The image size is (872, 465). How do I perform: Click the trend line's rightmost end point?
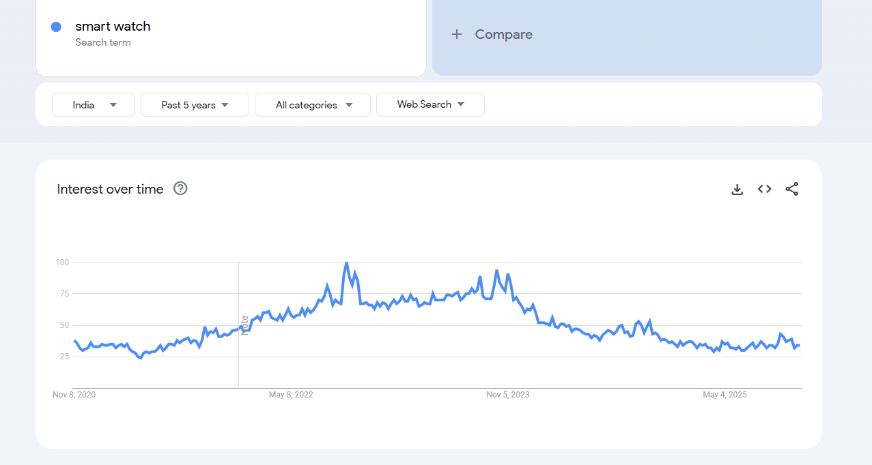tap(800, 345)
